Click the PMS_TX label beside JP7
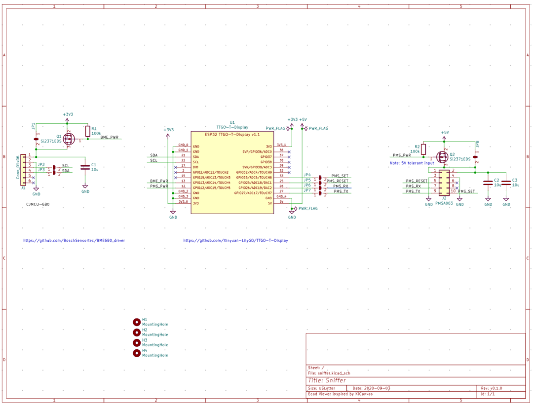This screenshot has width=533, height=406. point(341,191)
